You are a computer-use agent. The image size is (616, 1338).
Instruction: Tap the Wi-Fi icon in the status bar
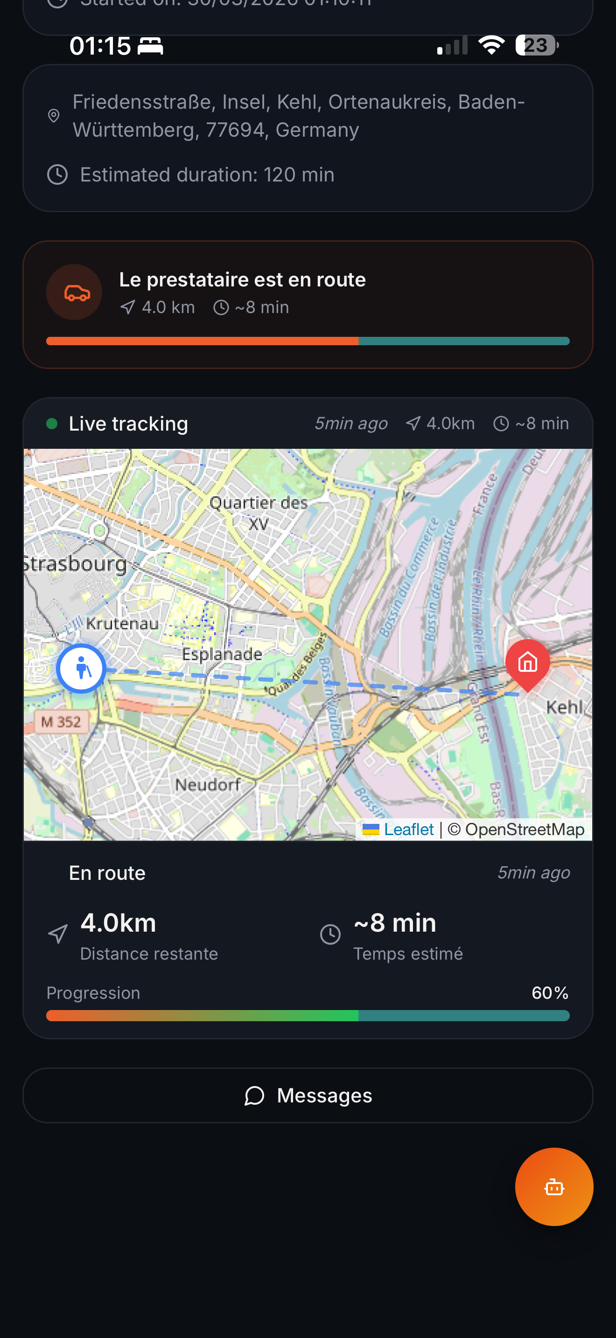[x=491, y=45]
